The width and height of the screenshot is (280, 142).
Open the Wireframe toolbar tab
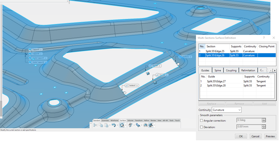[x=114, y=120]
